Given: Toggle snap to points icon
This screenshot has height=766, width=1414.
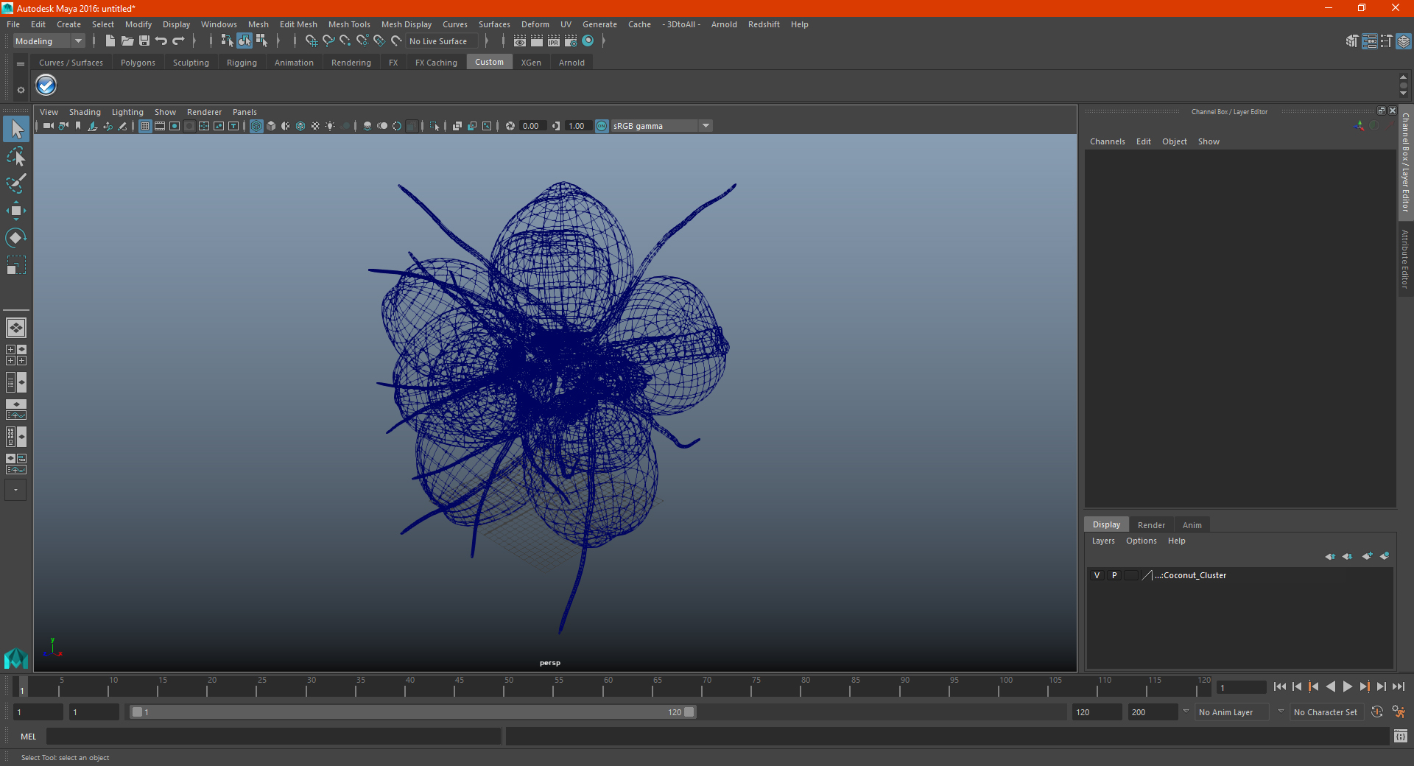Looking at the screenshot, I should point(345,41).
